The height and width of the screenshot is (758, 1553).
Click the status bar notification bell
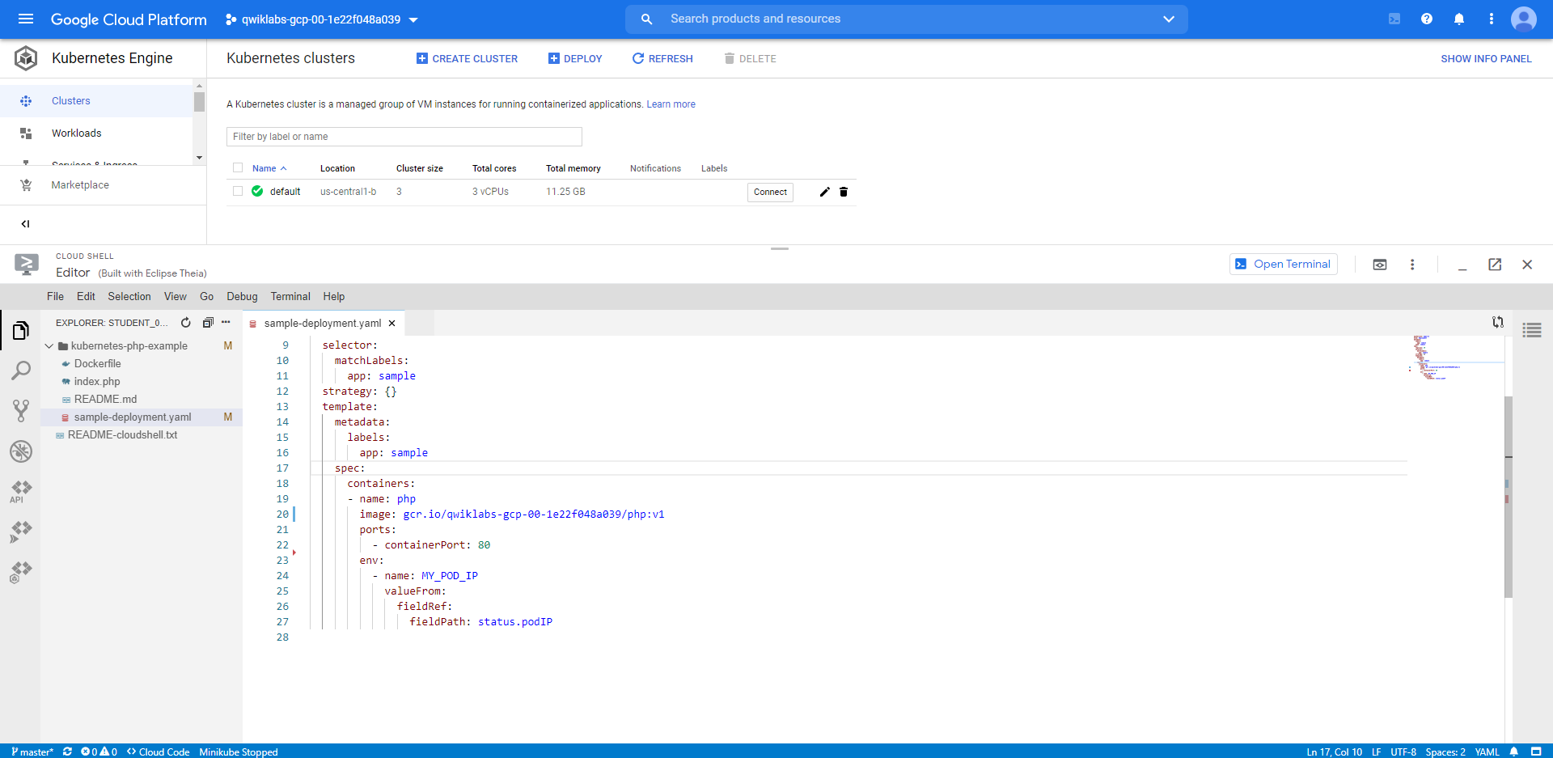tap(1513, 752)
